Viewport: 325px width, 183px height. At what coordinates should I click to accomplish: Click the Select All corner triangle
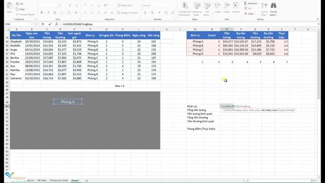click(x=8, y=29)
